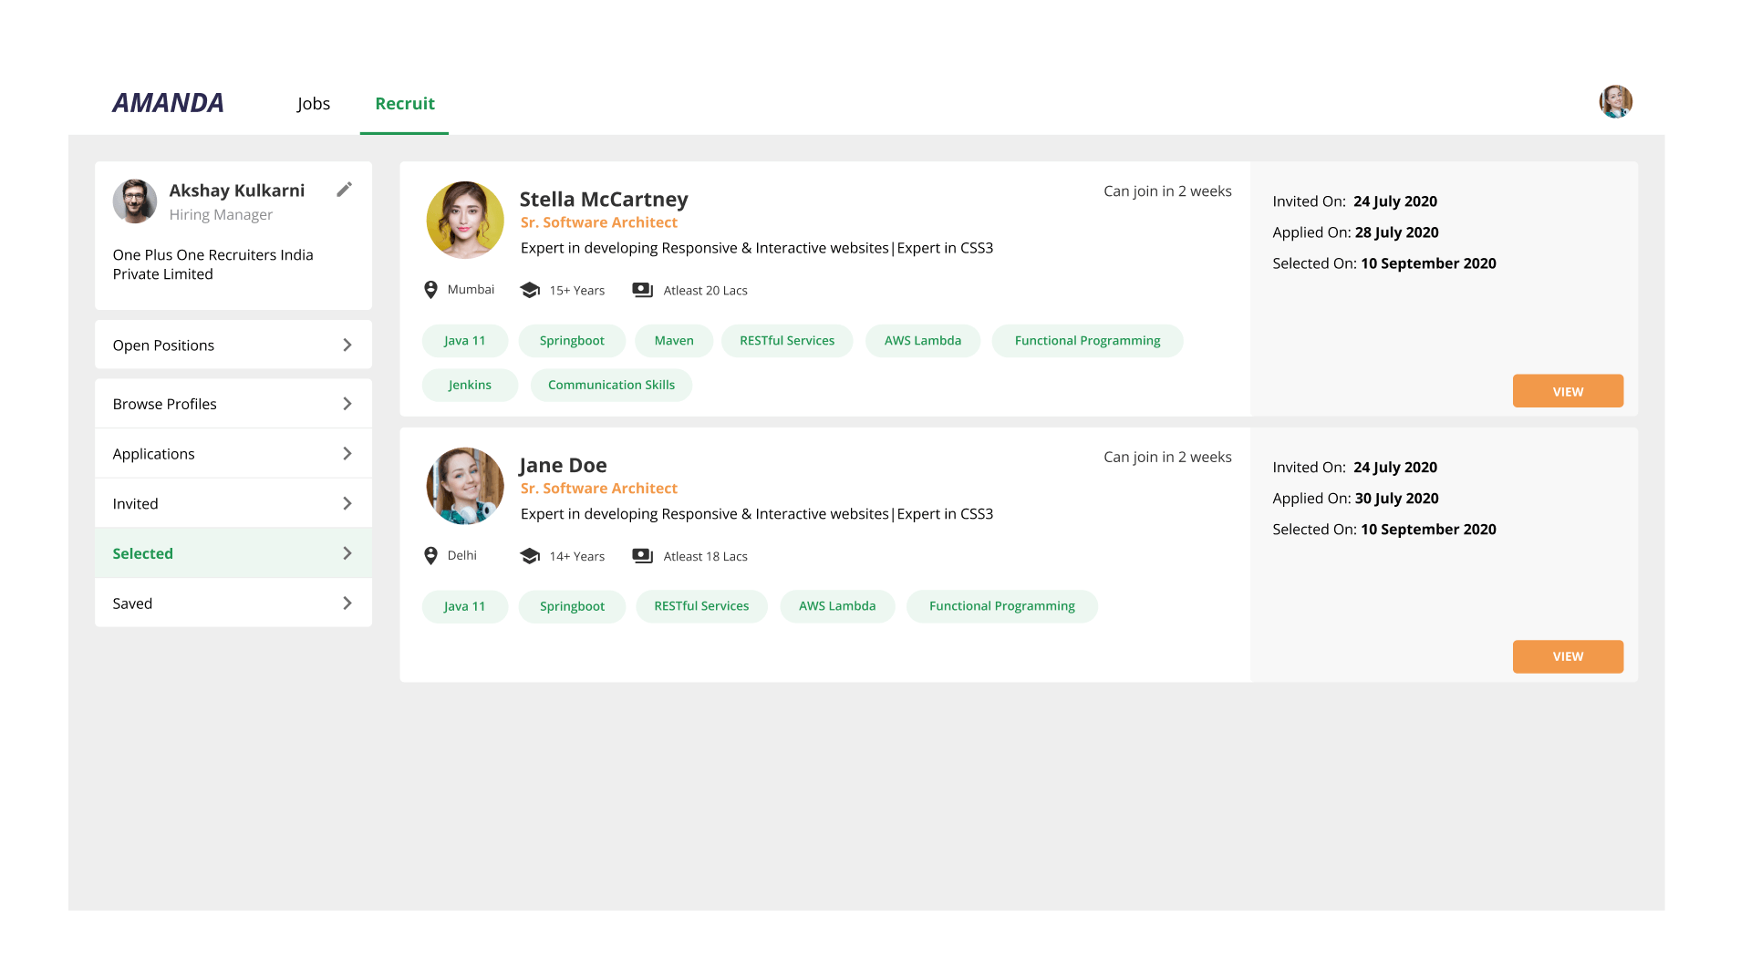This screenshot has height=979, width=1751.
Task: Expand the Saved section chevron arrow
Action: [x=347, y=603]
